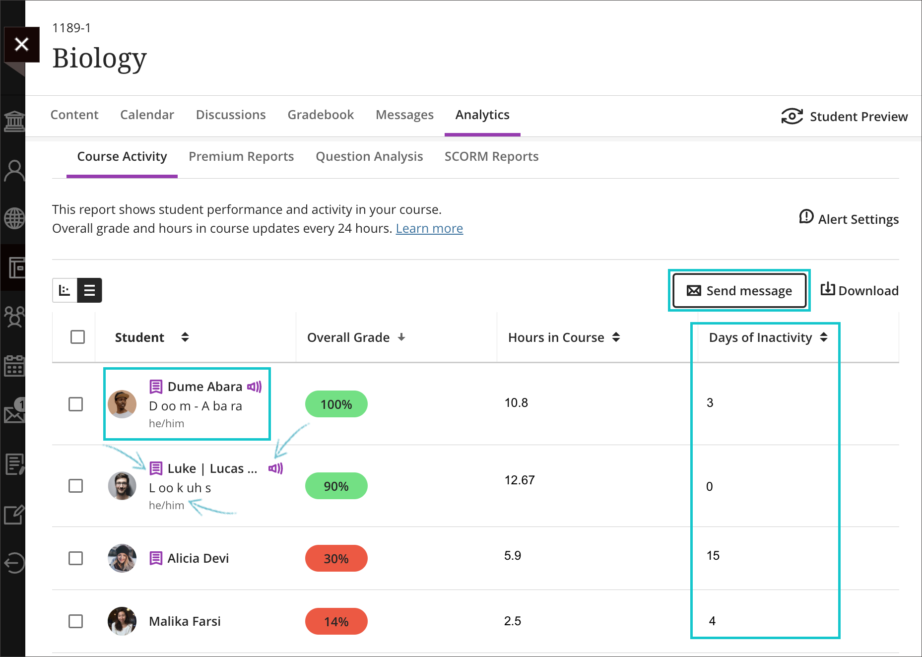Image resolution: width=922 pixels, height=657 pixels.
Task: Sort by the Student column arrows
Action: [x=185, y=337]
